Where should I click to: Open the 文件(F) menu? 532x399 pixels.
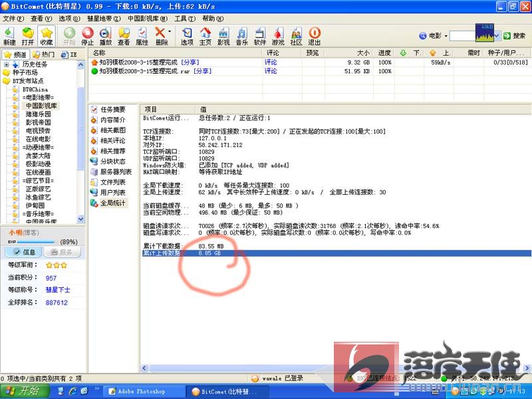tap(13, 19)
